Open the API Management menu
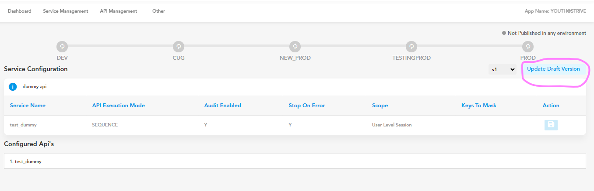594x191 pixels. tap(119, 11)
